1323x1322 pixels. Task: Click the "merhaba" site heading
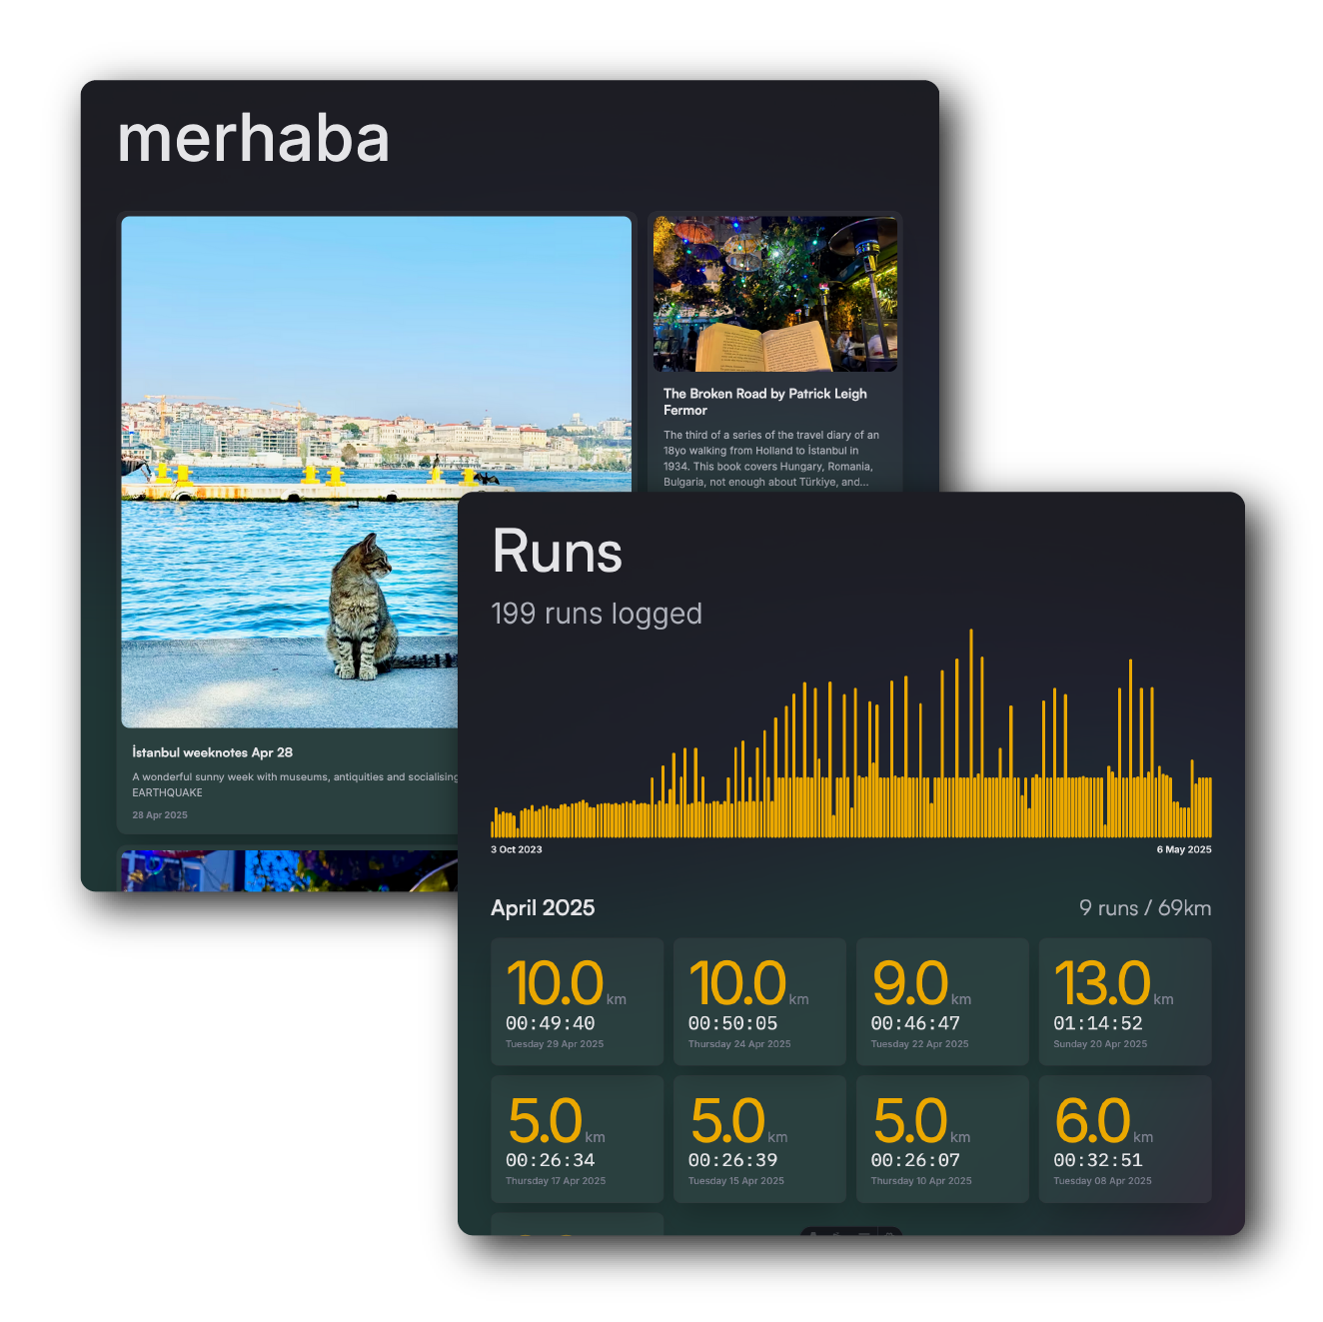tap(253, 139)
